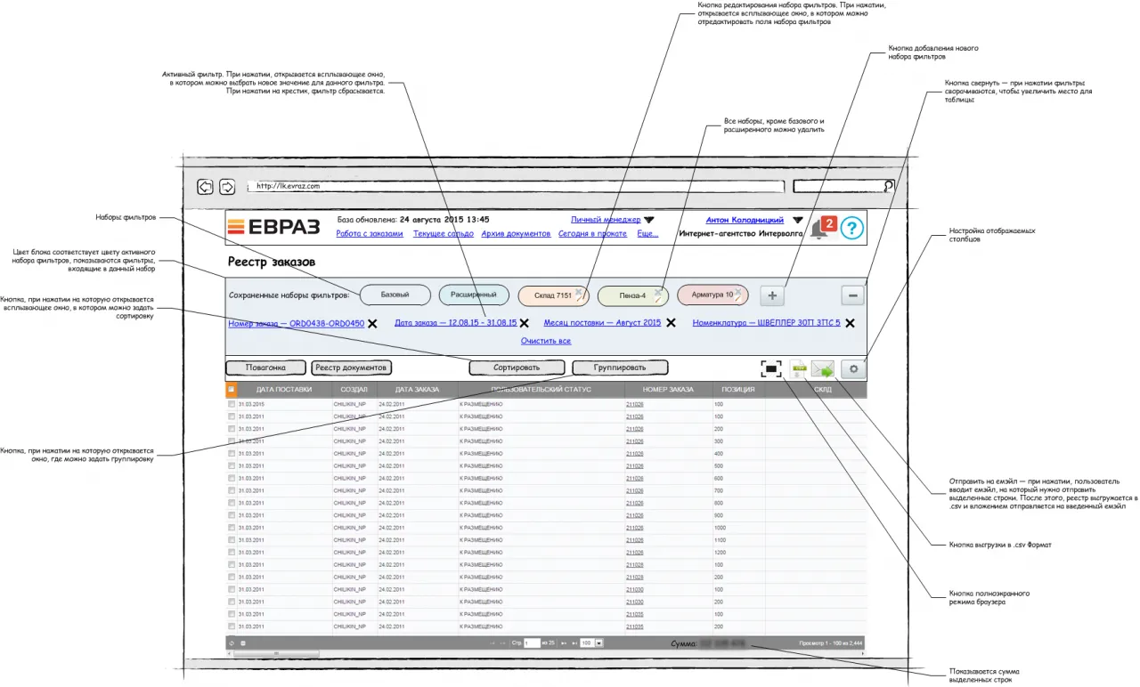1140x687 pixels.
Task: Expand the Личный менеджер dropdown arrow
Action: click(x=649, y=220)
